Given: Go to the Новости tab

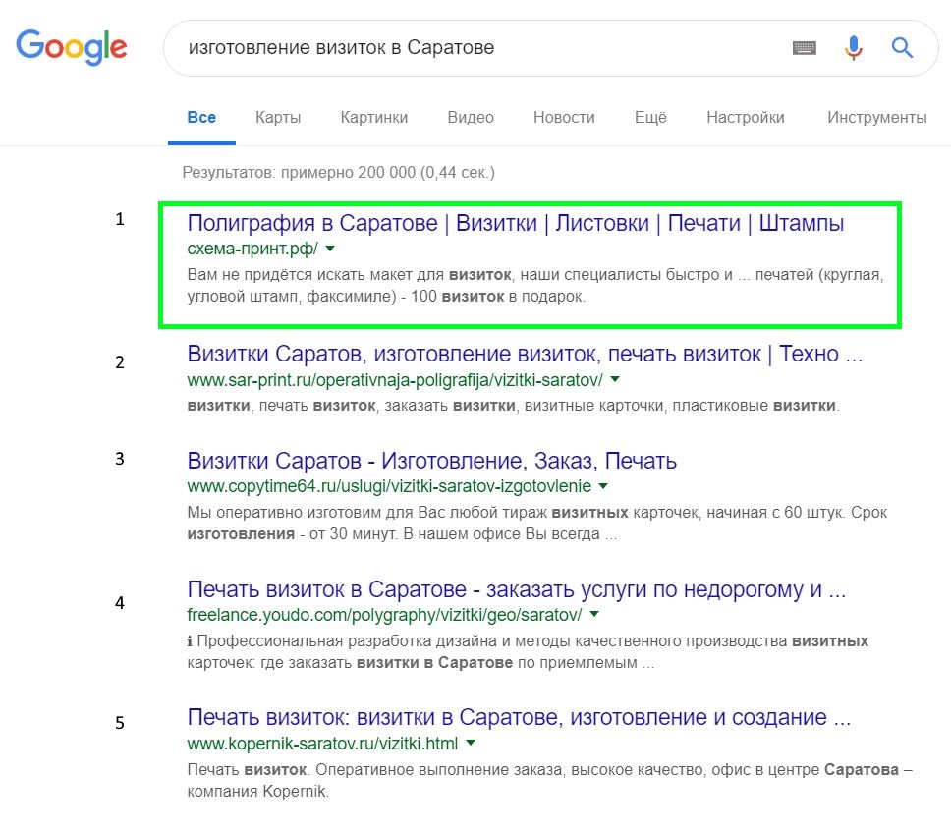Looking at the screenshot, I should [564, 117].
